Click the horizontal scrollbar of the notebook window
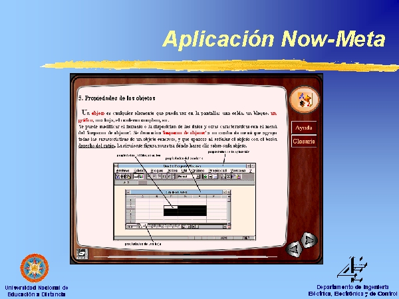 tap(209, 227)
